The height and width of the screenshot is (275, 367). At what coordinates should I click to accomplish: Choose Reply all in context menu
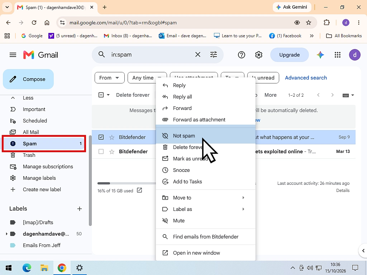click(x=205, y=97)
